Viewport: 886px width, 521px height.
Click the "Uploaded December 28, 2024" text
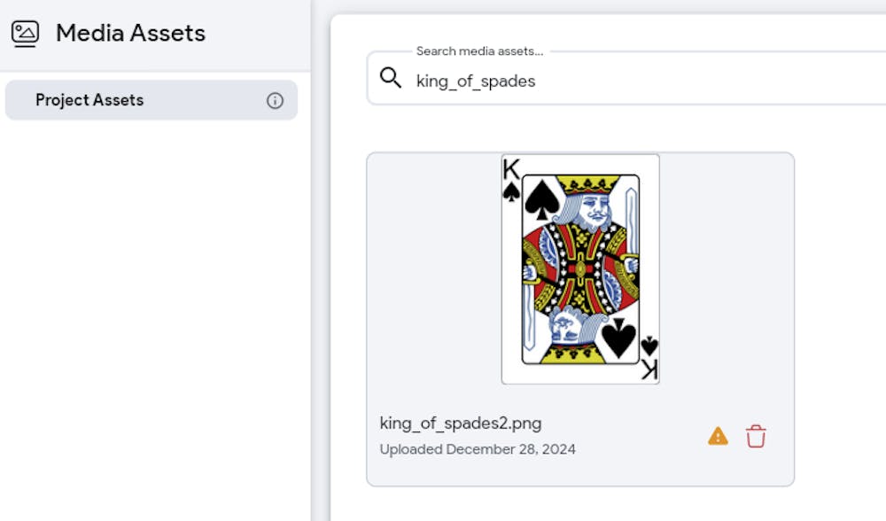tap(478, 449)
